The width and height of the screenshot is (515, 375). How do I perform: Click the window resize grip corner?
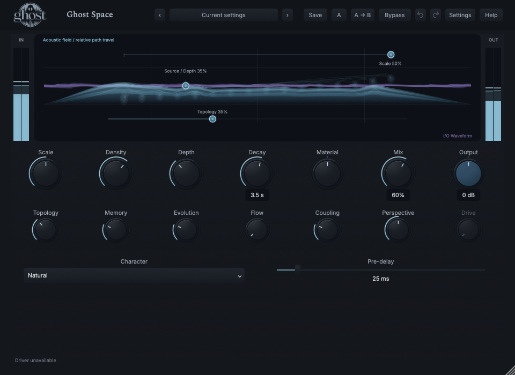pos(510,370)
